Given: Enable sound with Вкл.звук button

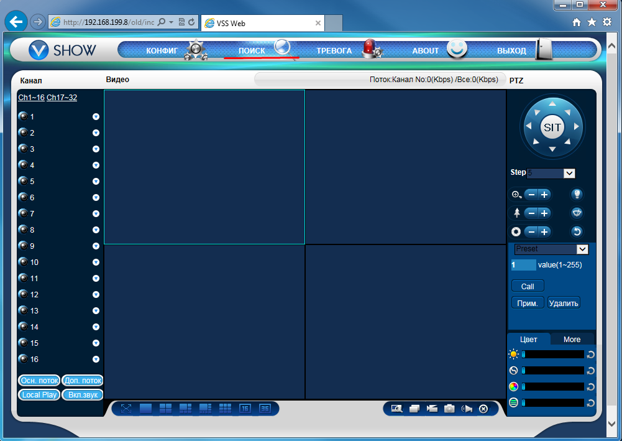Looking at the screenshot, I should pyautogui.click(x=82, y=394).
